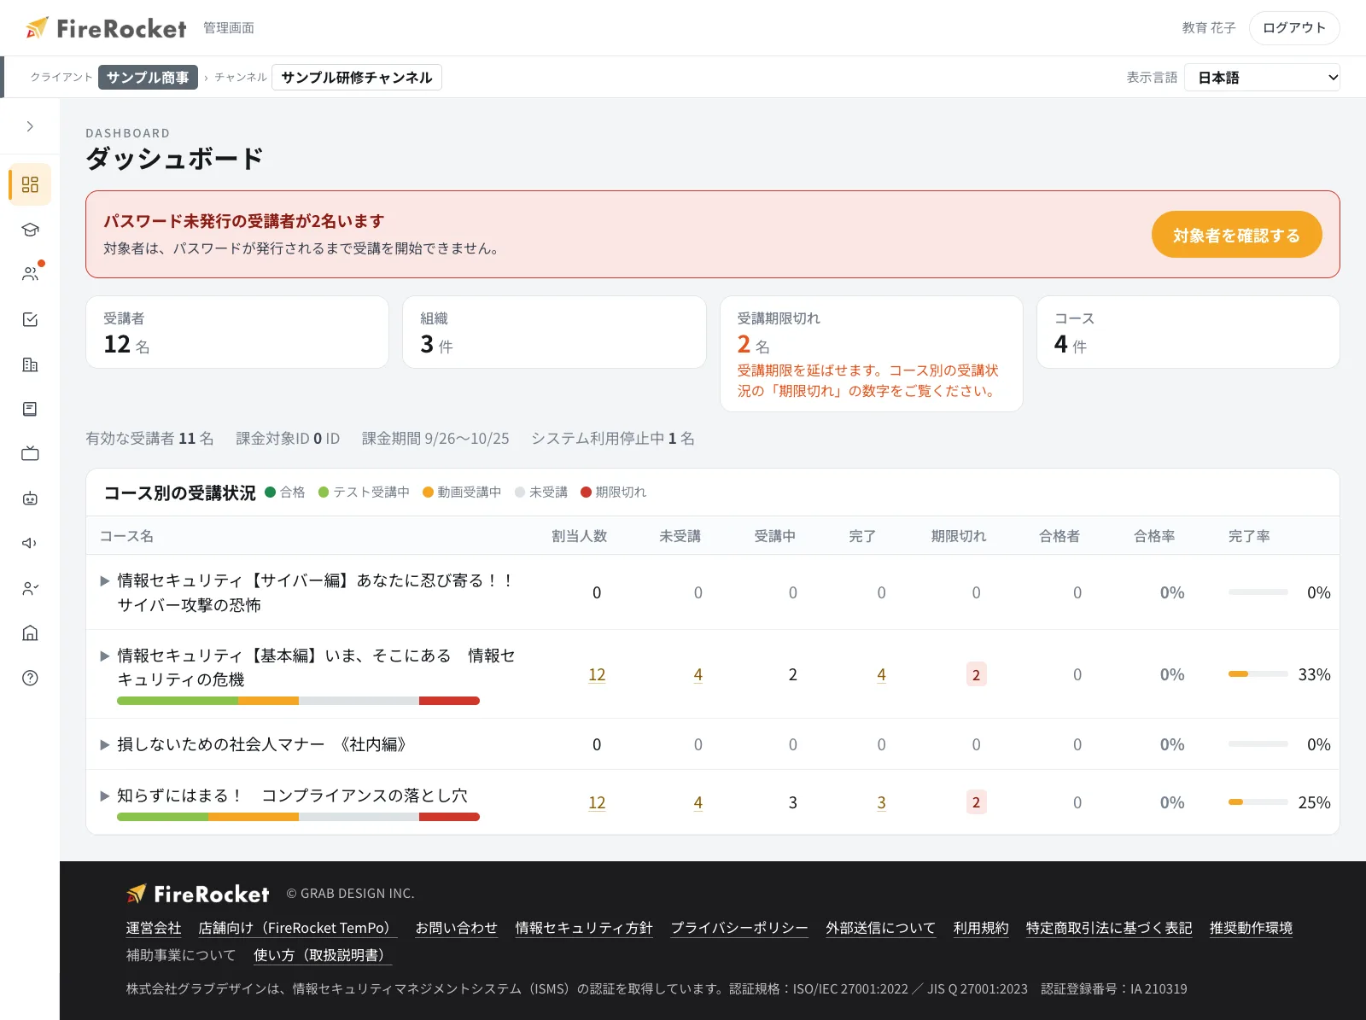Open the 情報セキュリティ方針 footer link
This screenshot has height=1020, width=1366.
584,928
